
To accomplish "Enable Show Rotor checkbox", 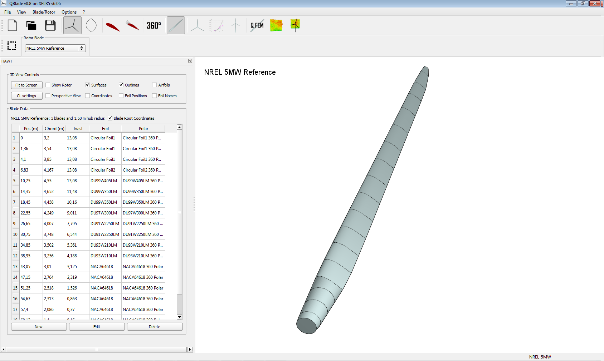I will (x=48, y=85).
